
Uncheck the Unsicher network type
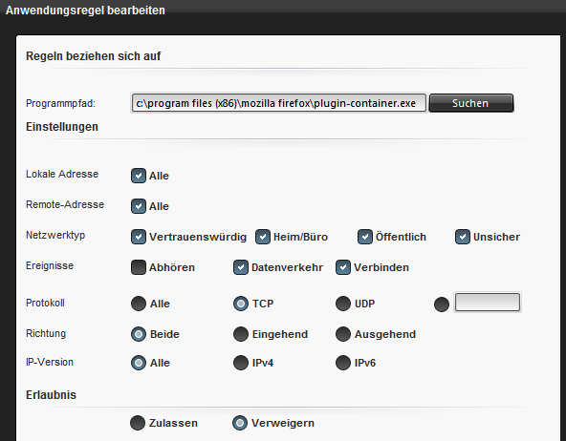pos(463,237)
